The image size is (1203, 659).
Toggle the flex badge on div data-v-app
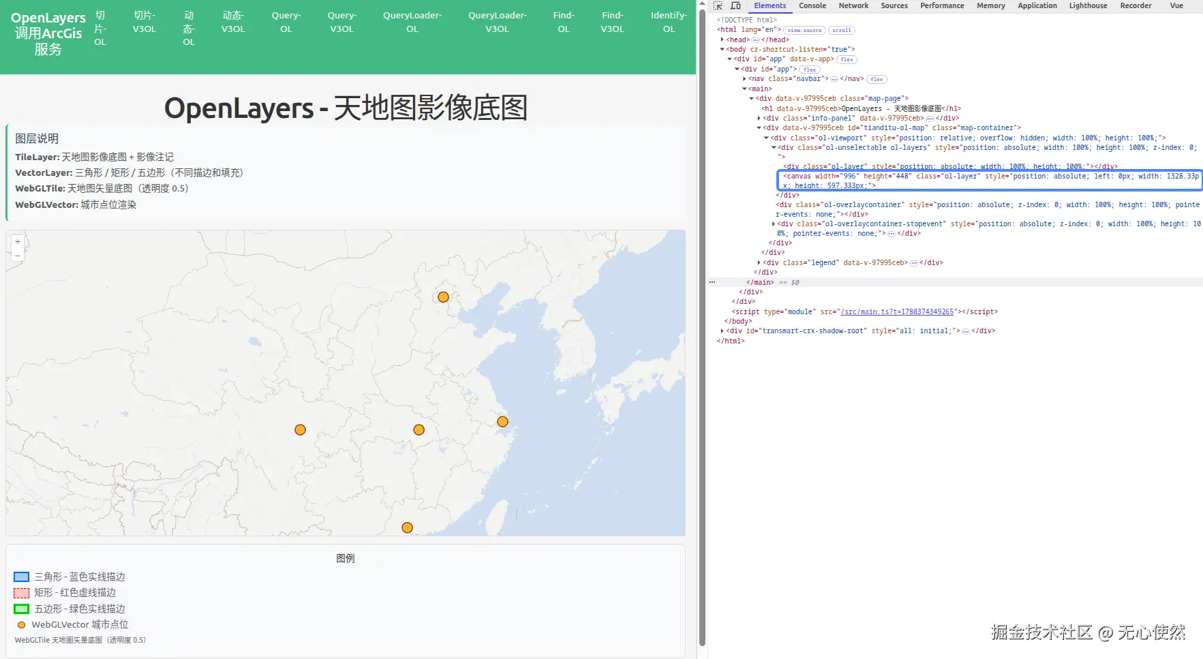point(847,60)
